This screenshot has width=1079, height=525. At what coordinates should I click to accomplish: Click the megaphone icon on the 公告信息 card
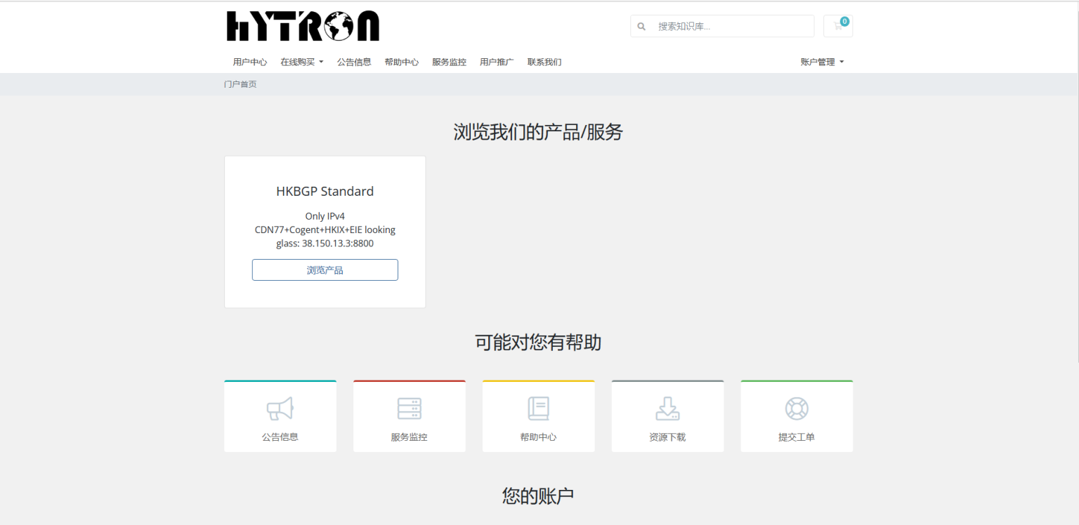280,408
